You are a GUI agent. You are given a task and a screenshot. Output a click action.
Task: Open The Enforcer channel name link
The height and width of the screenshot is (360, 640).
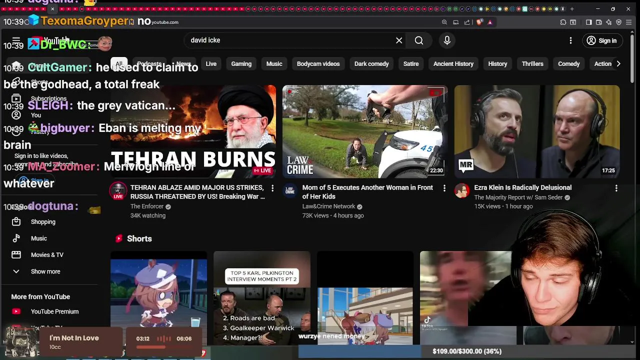coord(147,206)
